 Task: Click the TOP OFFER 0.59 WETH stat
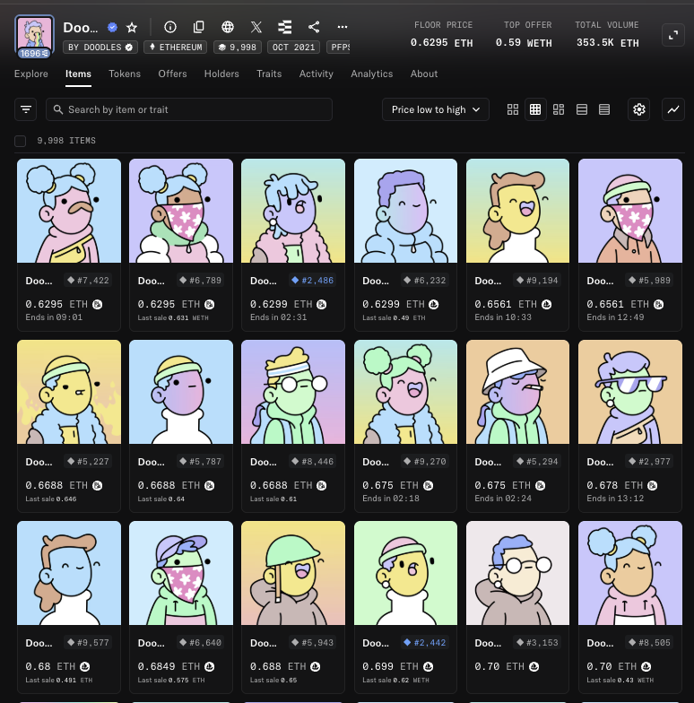click(524, 34)
